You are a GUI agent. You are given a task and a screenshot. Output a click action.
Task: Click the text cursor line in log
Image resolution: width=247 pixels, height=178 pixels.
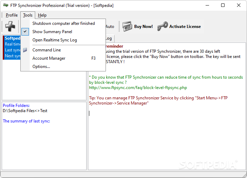(89, 113)
